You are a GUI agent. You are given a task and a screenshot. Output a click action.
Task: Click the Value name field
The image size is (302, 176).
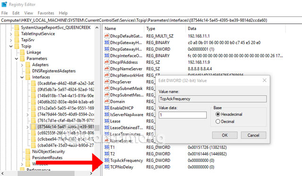point(213,99)
